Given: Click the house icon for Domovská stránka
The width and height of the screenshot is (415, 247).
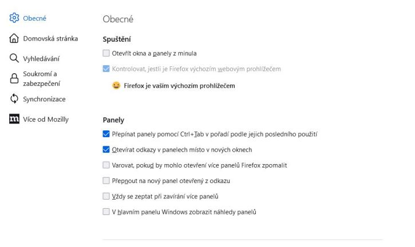Looking at the screenshot, I should point(14,38).
